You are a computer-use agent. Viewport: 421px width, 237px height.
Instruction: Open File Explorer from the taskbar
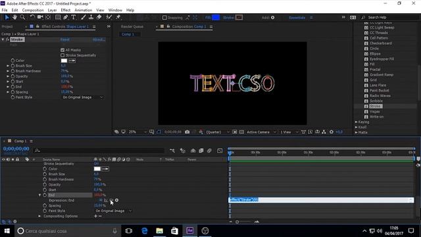point(159,231)
